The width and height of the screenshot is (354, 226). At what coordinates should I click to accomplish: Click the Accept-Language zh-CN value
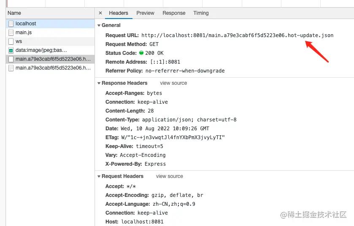[x=174, y=204]
